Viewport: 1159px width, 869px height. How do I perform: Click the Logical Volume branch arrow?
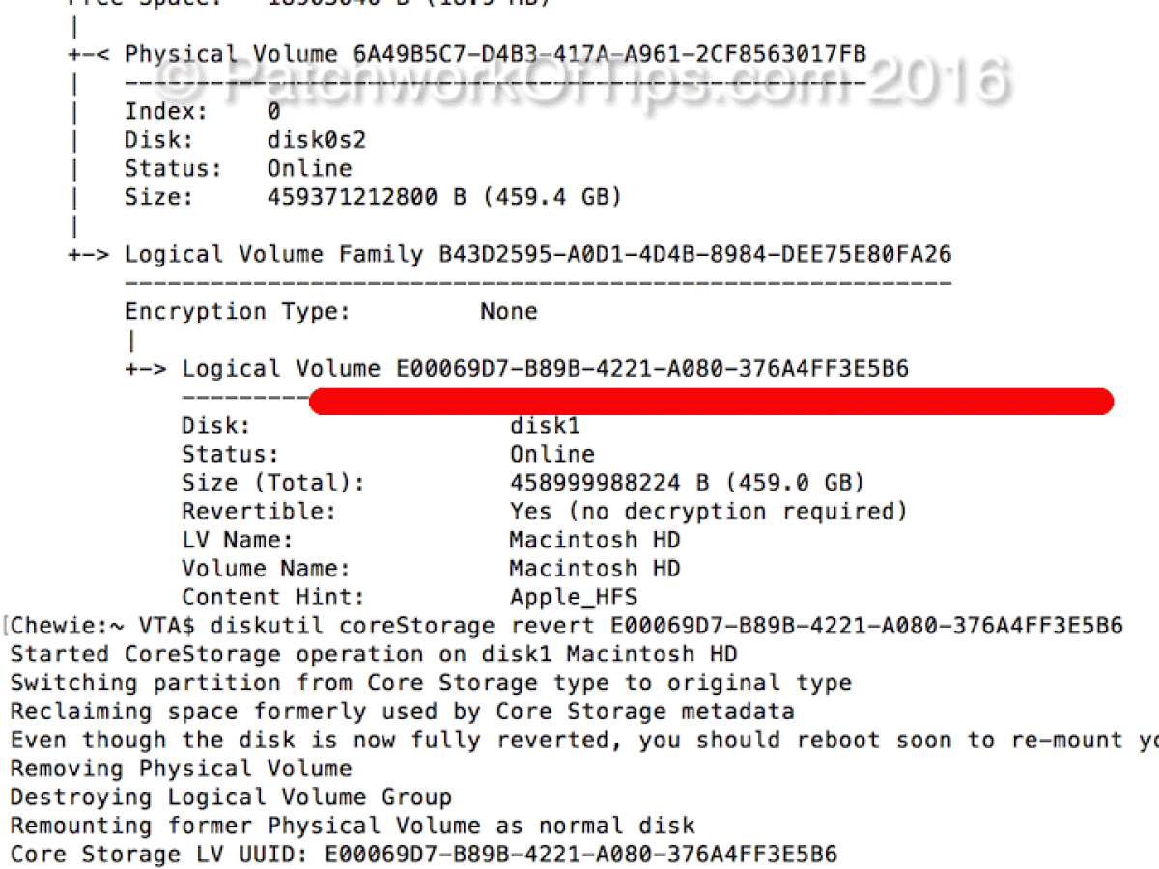146,369
